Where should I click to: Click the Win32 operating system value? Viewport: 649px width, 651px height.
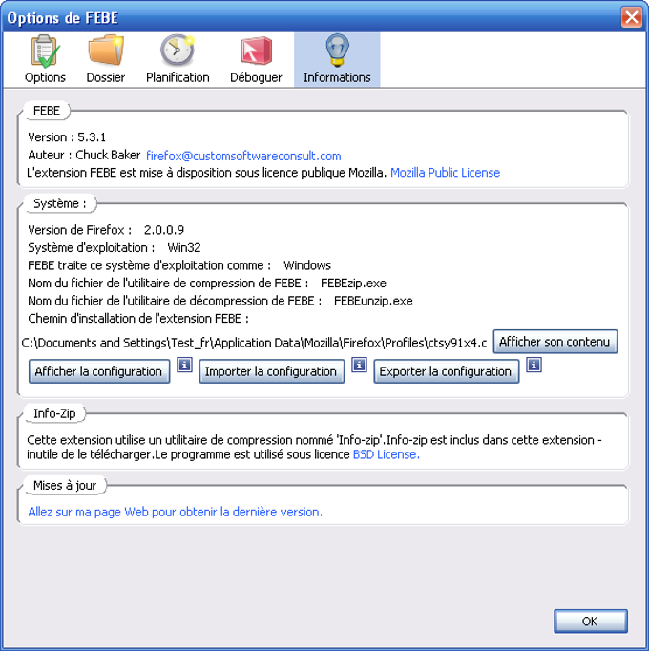(184, 247)
